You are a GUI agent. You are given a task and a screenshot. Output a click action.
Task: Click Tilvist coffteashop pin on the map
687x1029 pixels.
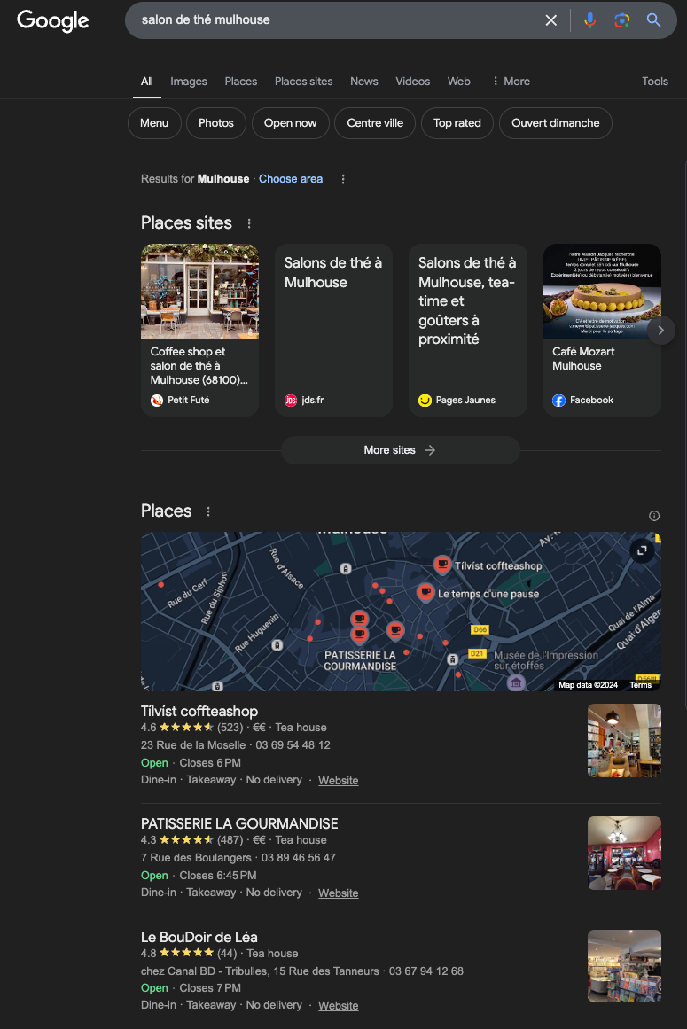click(x=443, y=565)
